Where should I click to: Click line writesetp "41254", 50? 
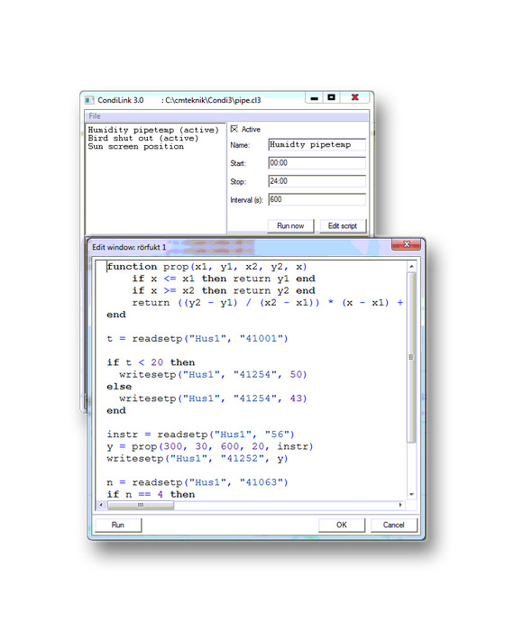click(x=213, y=374)
